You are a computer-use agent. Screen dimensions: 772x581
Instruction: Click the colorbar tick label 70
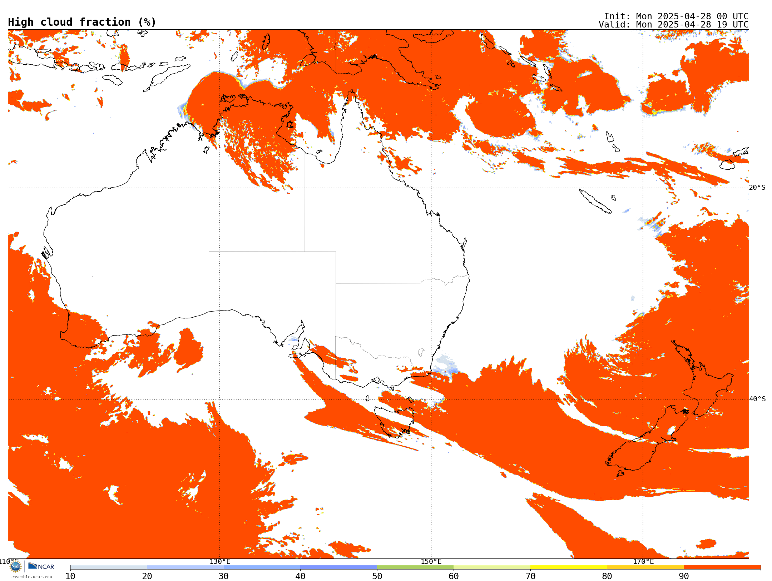point(530,576)
